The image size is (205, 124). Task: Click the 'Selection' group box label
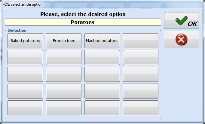pyautogui.click(x=17, y=31)
